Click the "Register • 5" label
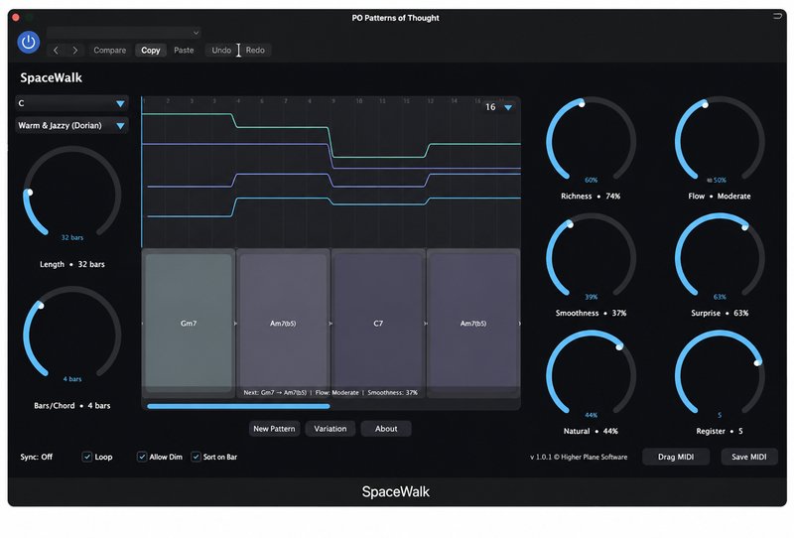The width and height of the screenshot is (794, 538). pos(720,431)
